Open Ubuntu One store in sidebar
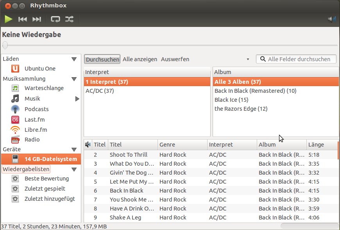The height and width of the screenshot is (230, 340). [40, 69]
